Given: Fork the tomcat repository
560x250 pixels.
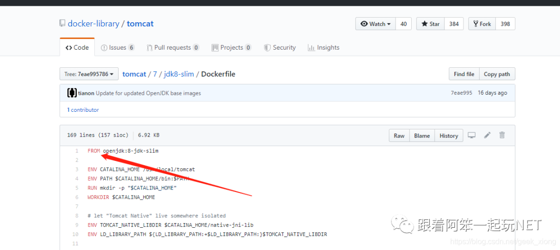Looking at the screenshot, I should (482, 24).
